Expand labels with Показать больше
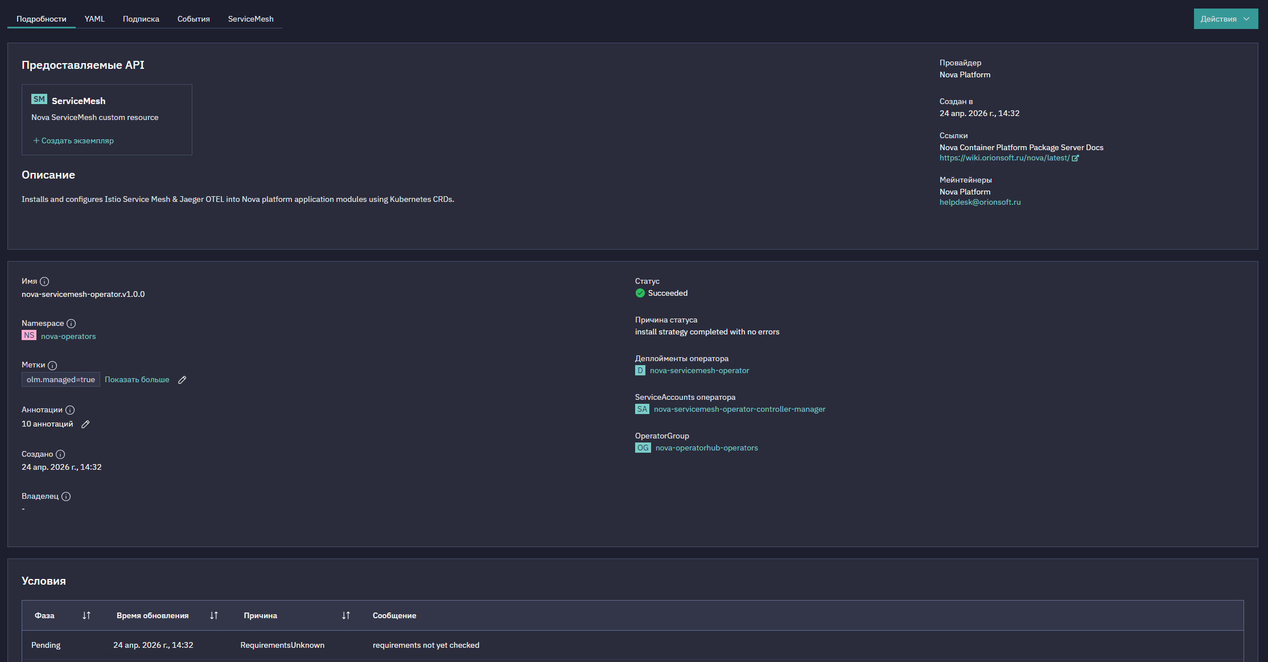The image size is (1268, 662). tap(137, 379)
